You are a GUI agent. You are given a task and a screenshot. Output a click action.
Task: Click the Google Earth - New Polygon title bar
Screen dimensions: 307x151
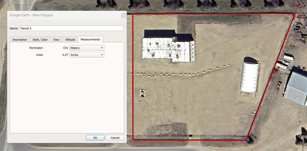[x=60, y=15]
